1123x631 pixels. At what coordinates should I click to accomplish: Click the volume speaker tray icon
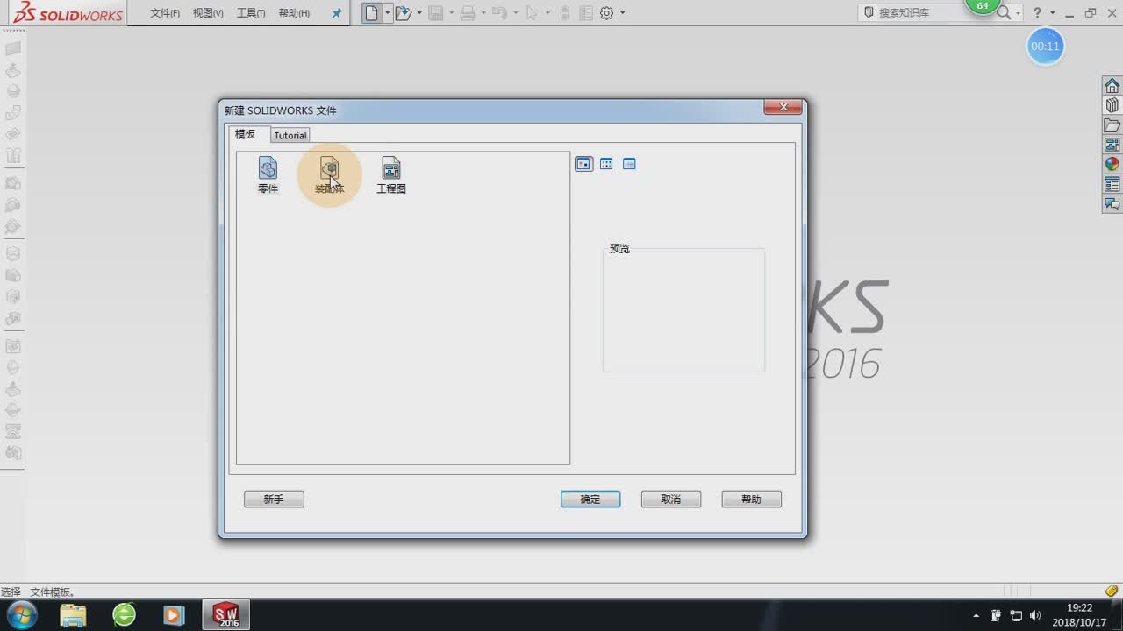point(1035,615)
